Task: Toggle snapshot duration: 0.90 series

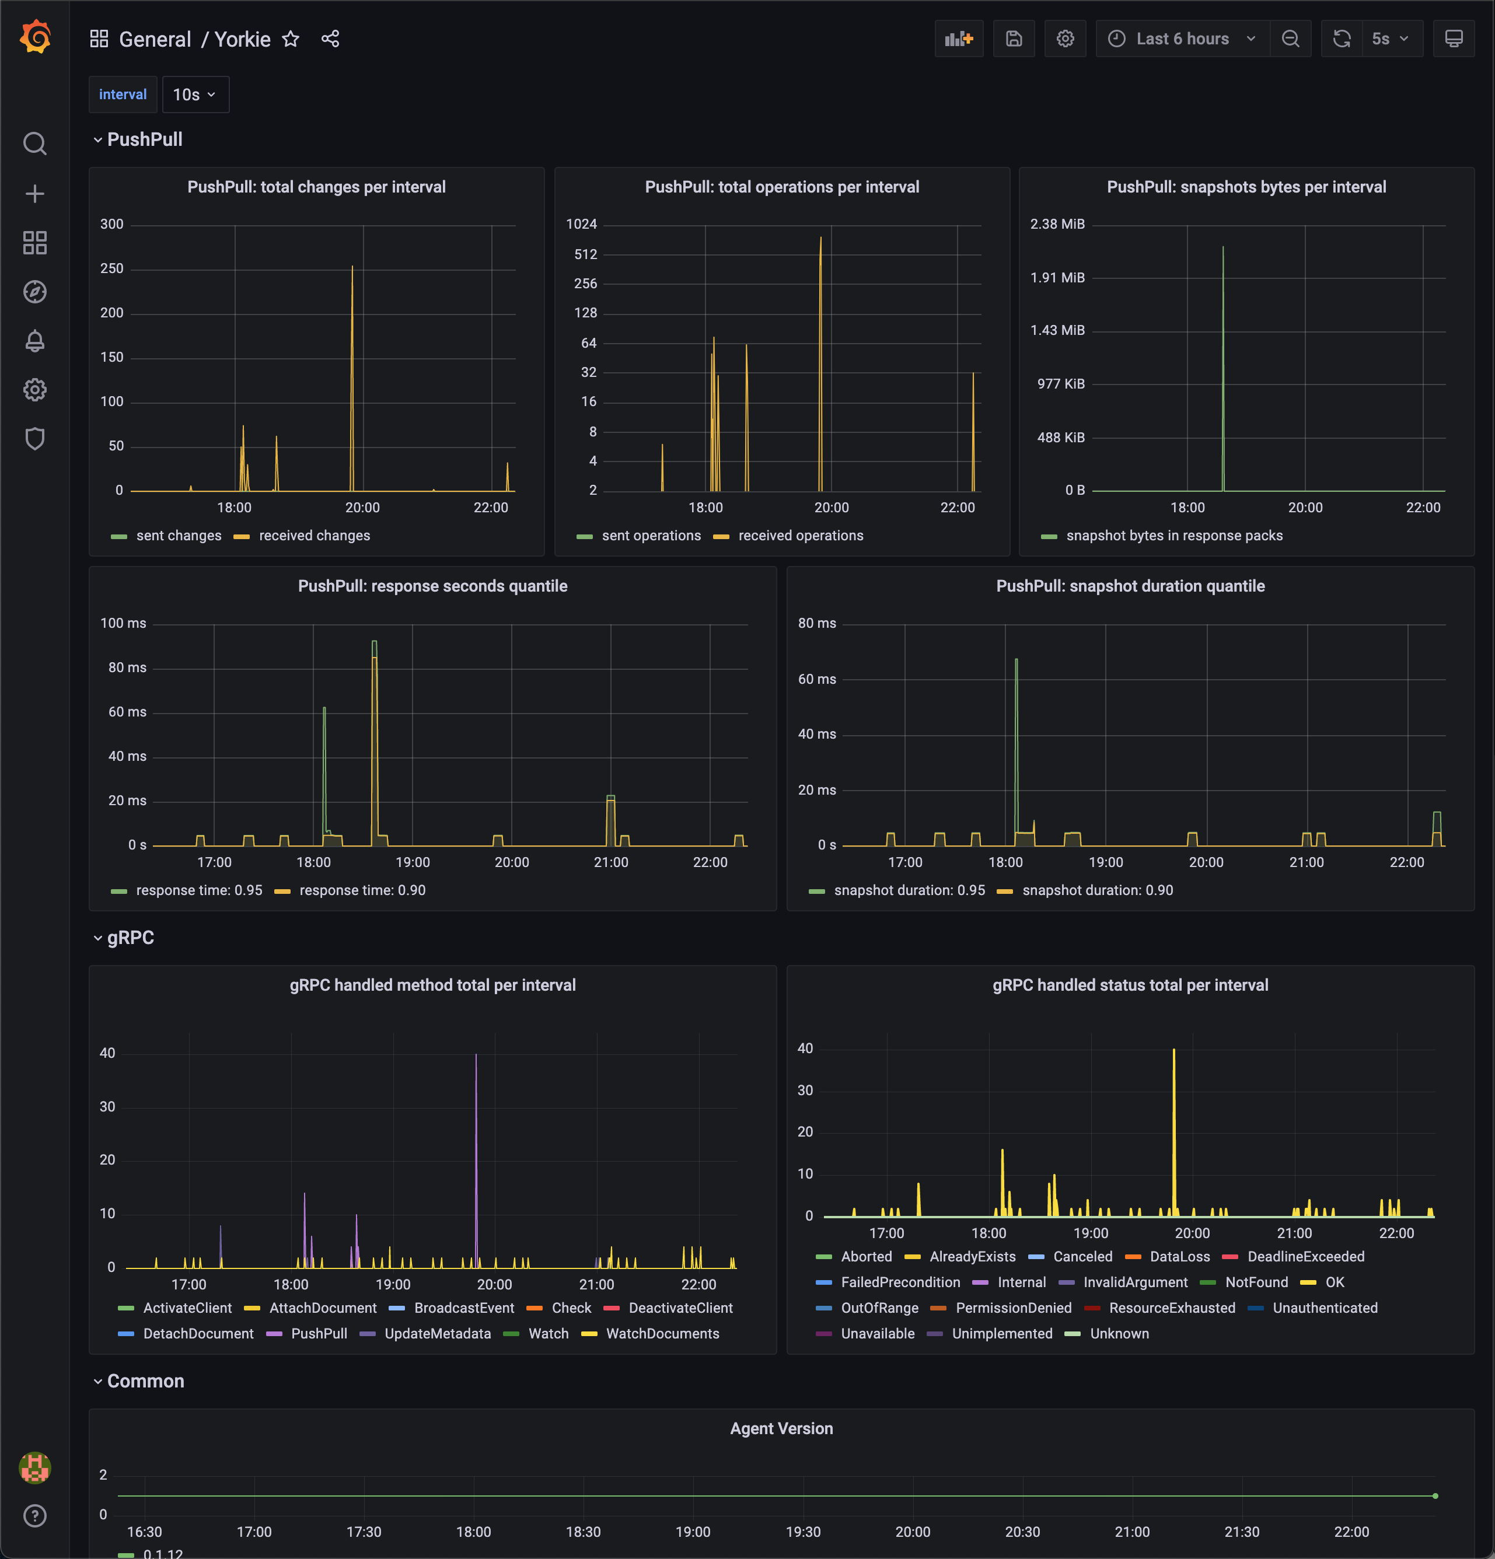Action: point(1097,891)
